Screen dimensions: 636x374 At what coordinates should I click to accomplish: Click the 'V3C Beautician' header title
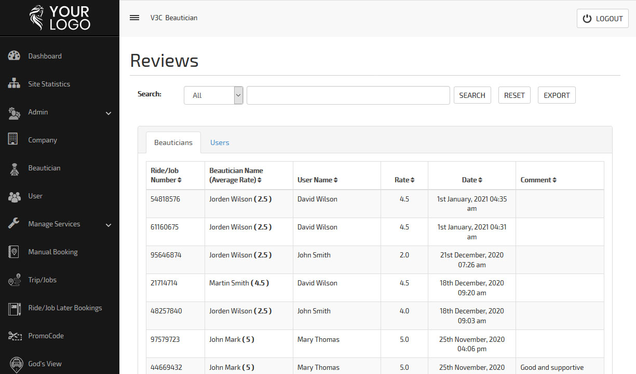coord(174,18)
